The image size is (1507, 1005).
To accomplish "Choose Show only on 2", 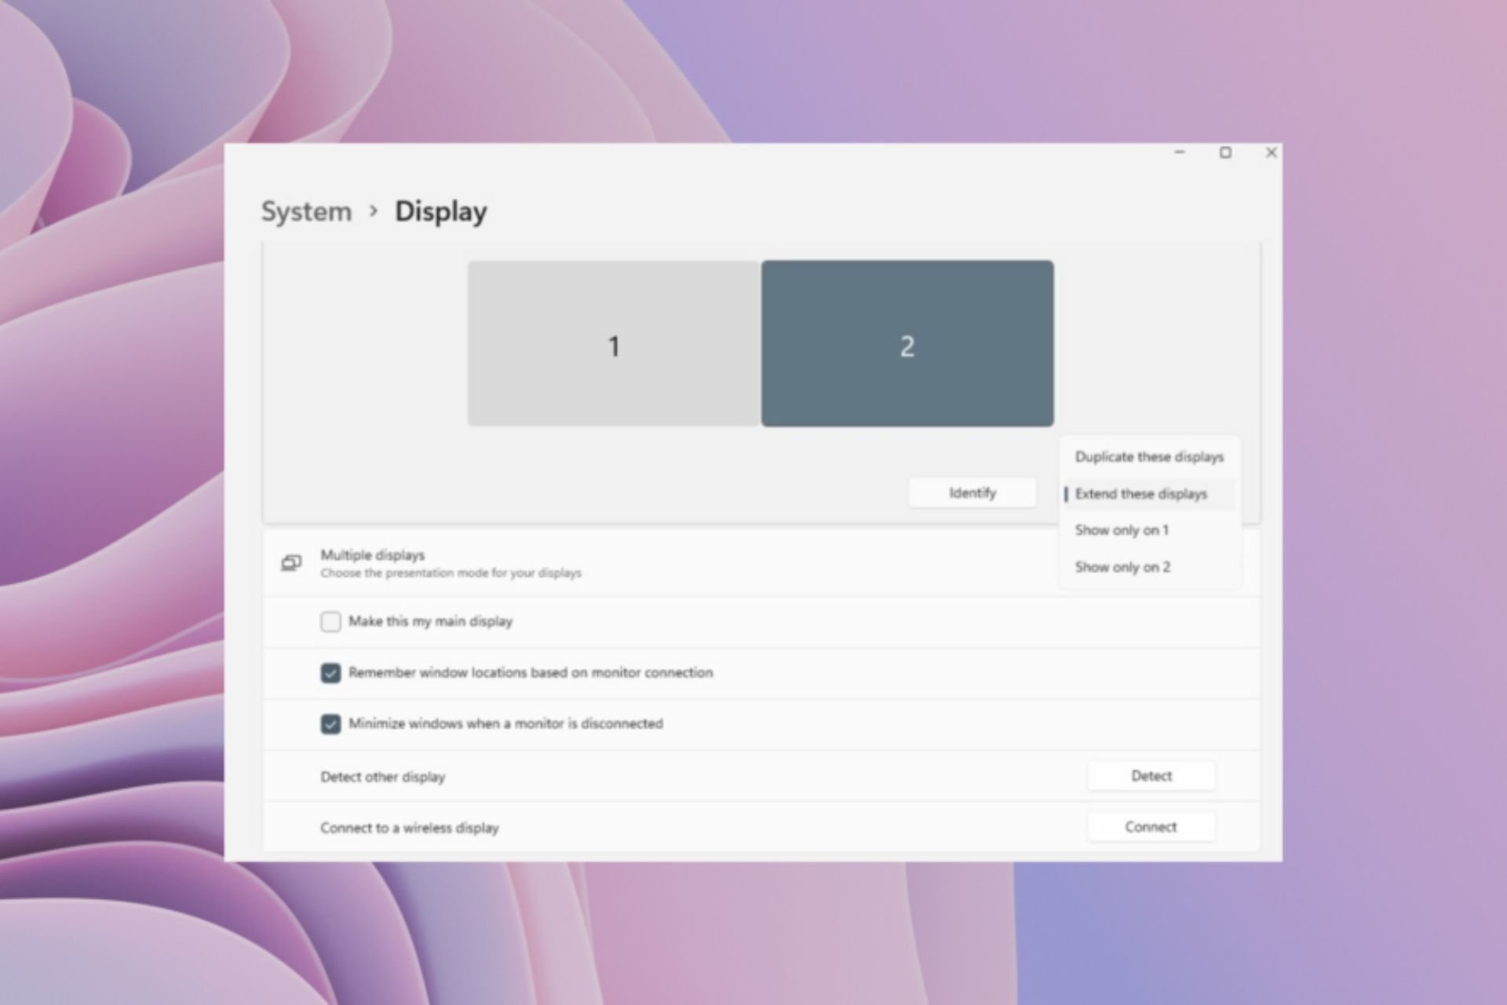I will (x=1149, y=567).
